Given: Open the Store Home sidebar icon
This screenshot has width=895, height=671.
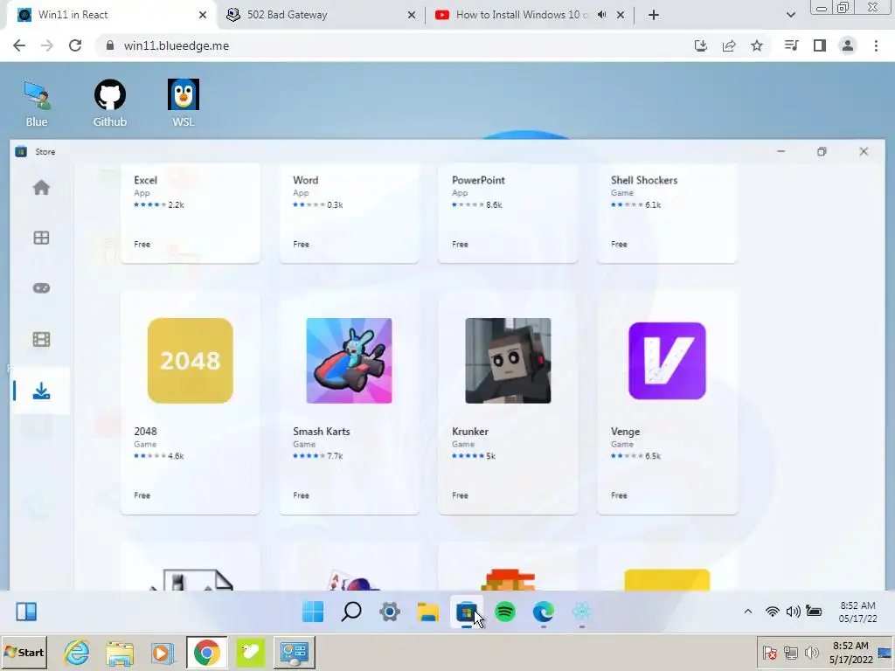Looking at the screenshot, I should (41, 187).
